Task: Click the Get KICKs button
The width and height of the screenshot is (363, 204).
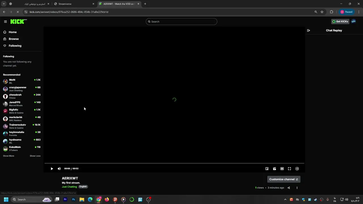Action: 340,22
